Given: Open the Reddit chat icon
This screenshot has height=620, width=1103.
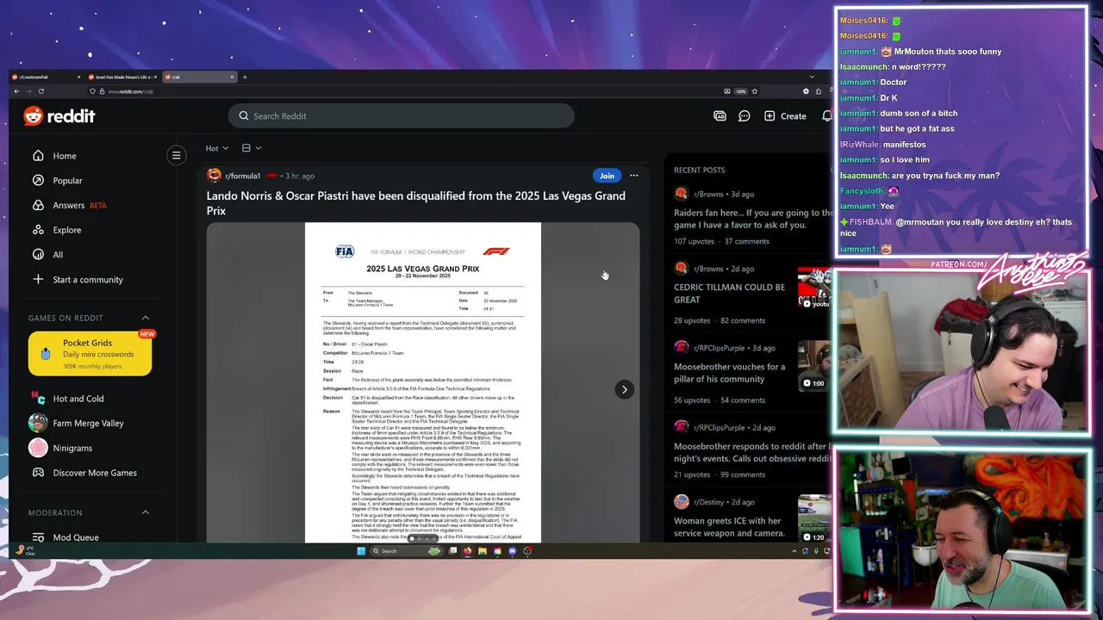Looking at the screenshot, I should (745, 116).
